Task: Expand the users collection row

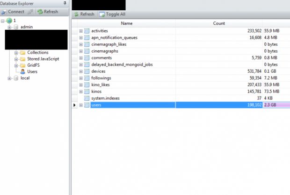Action: (81, 105)
